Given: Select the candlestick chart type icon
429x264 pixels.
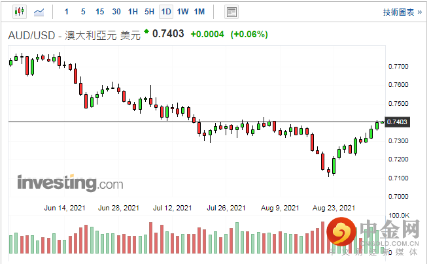Looking at the screenshot, I should (18, 12).
